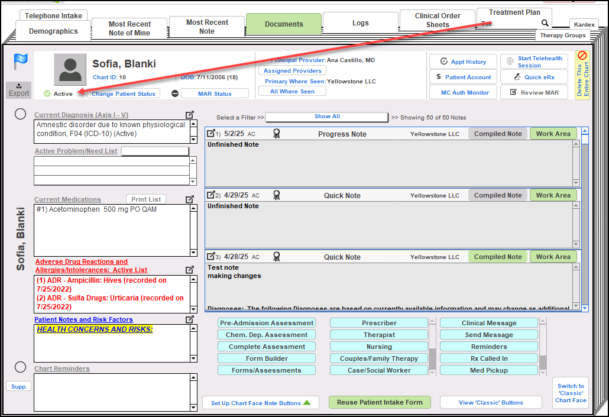The image size is (609, 417).
Task: Select the radio circle beside Chart Reminders
Action: click(21, 367)
